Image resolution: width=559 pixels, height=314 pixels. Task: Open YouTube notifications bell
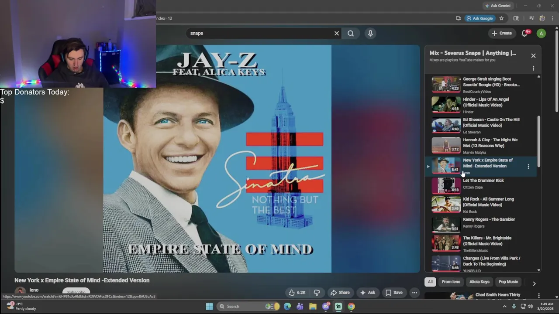525,33
